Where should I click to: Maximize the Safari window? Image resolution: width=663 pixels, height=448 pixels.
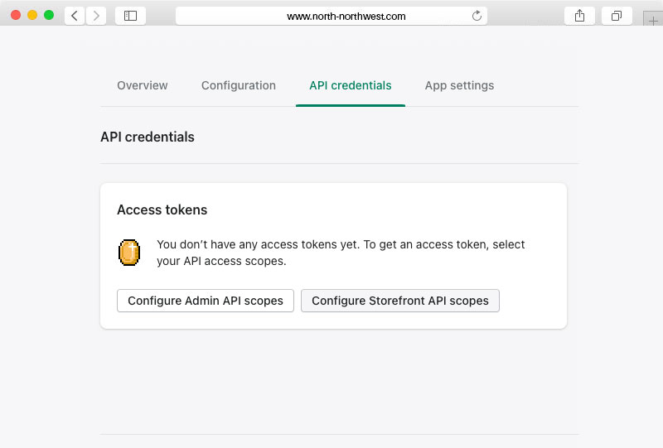[x=49, y=15]
